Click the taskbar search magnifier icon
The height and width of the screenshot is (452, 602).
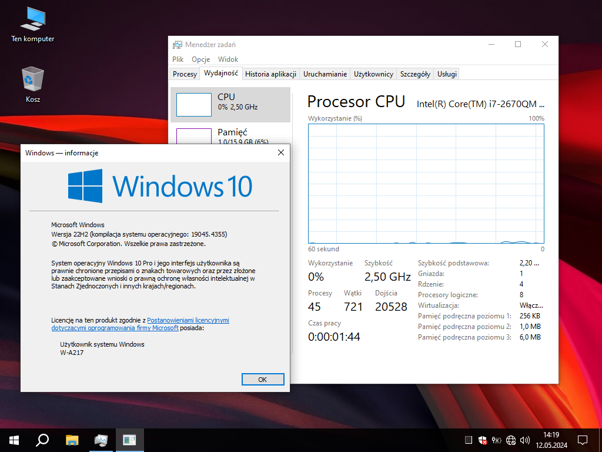point(42,440)
